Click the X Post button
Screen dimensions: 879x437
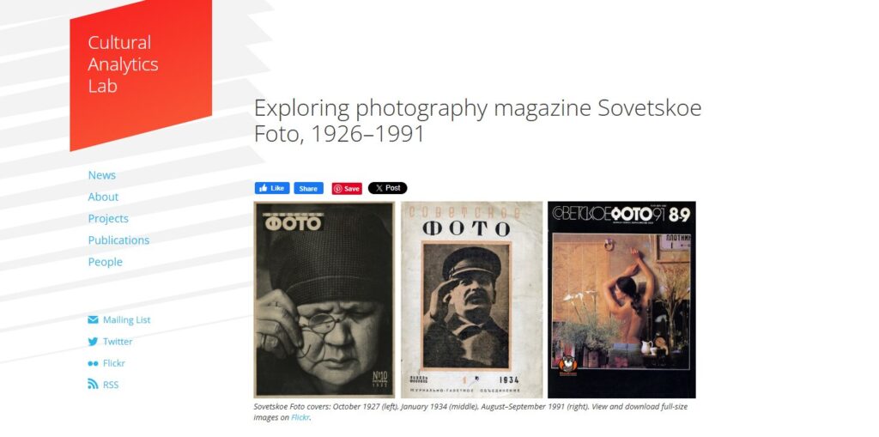(387, 189)
